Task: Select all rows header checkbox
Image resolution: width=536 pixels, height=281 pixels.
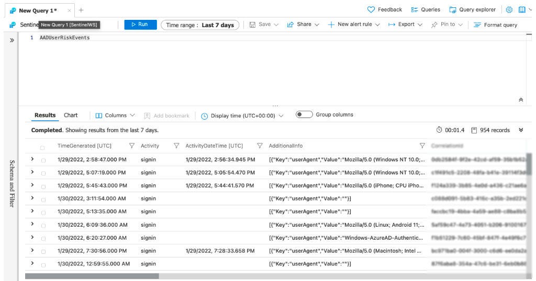Action: pyautogui.click(x=42, y=148)
